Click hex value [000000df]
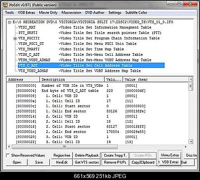Screen dimensions: 200x180 135,91
